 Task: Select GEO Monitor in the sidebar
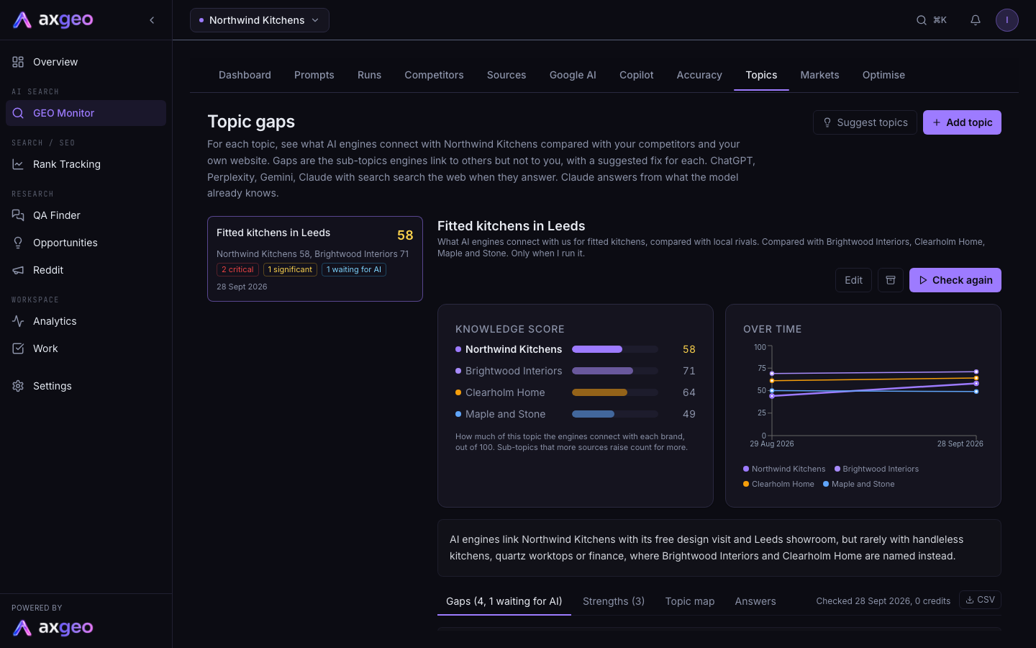pyautogui.click(x=86, y=113)
